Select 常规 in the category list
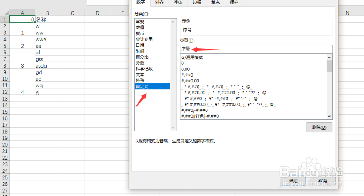 [153, 21]
